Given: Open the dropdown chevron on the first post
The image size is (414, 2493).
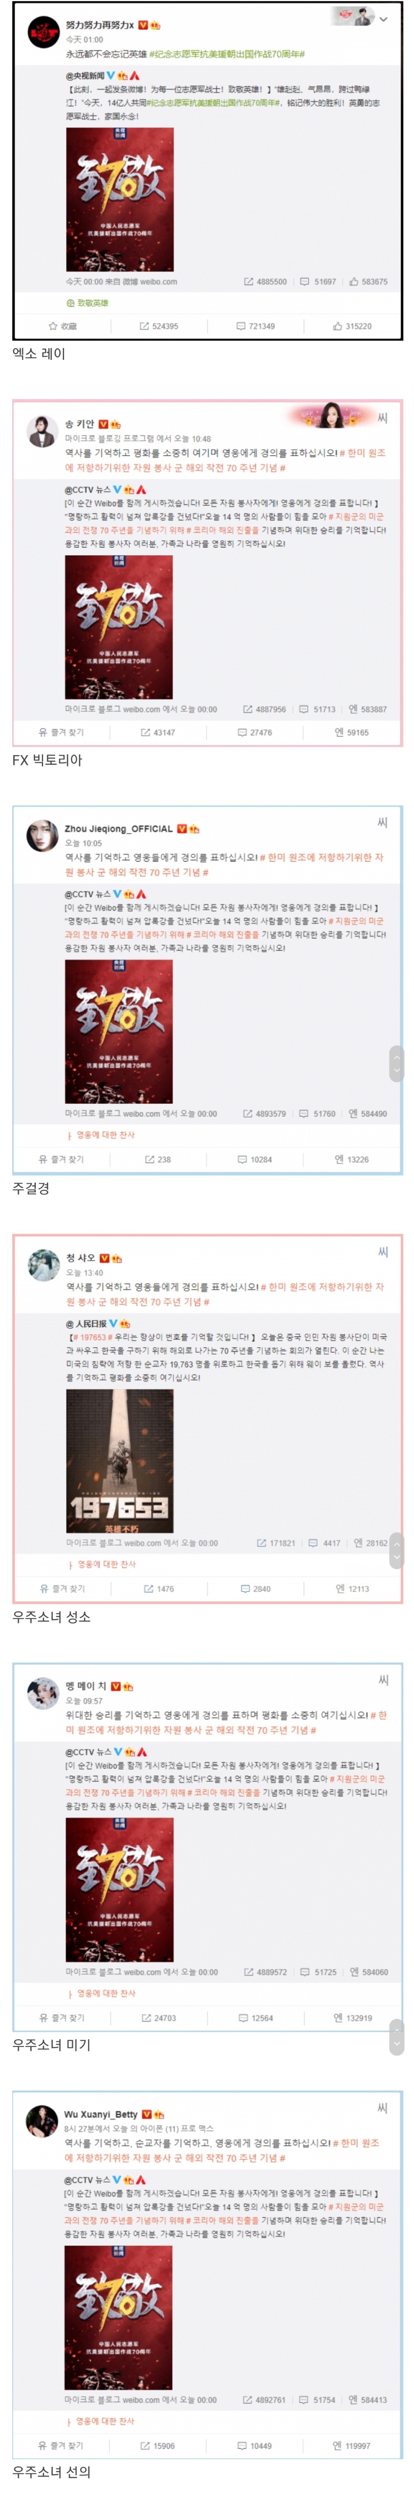Looking at the screenshot, I should pyautogui.click(x=383, y=19).
